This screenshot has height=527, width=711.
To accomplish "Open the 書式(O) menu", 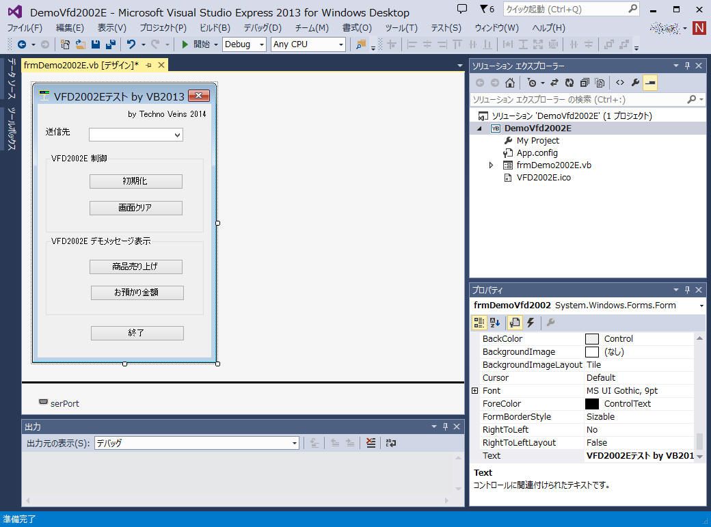I will coord(357,27).
